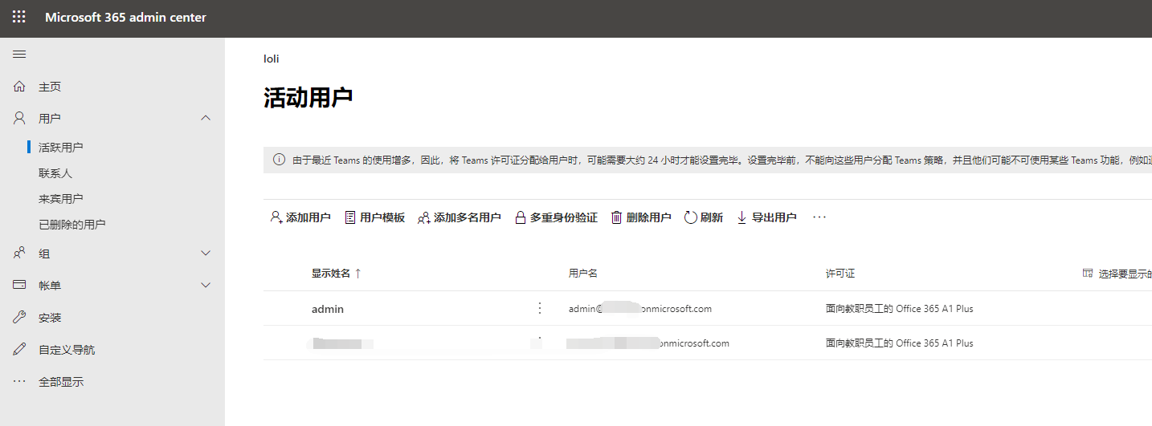The image size is (1152, 426).
Task: Click the choose columns icon
Action: click(x=1088, y=274)
